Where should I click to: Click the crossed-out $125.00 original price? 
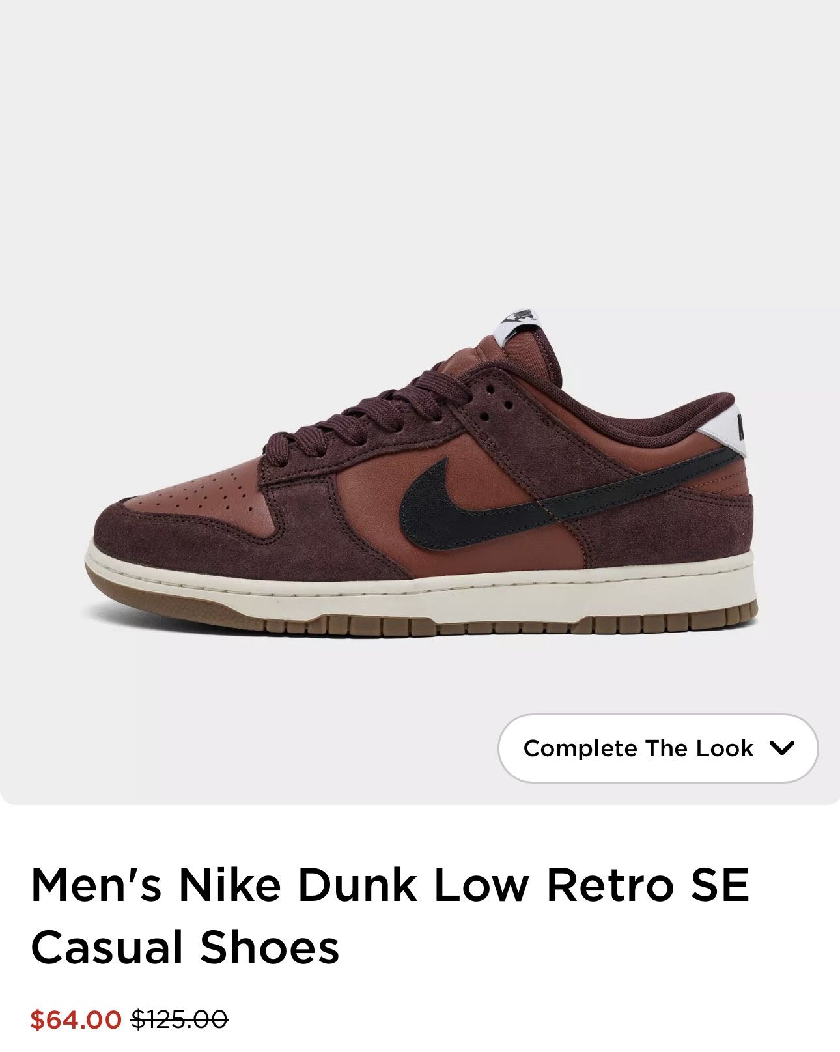(x=180, y=1019)
